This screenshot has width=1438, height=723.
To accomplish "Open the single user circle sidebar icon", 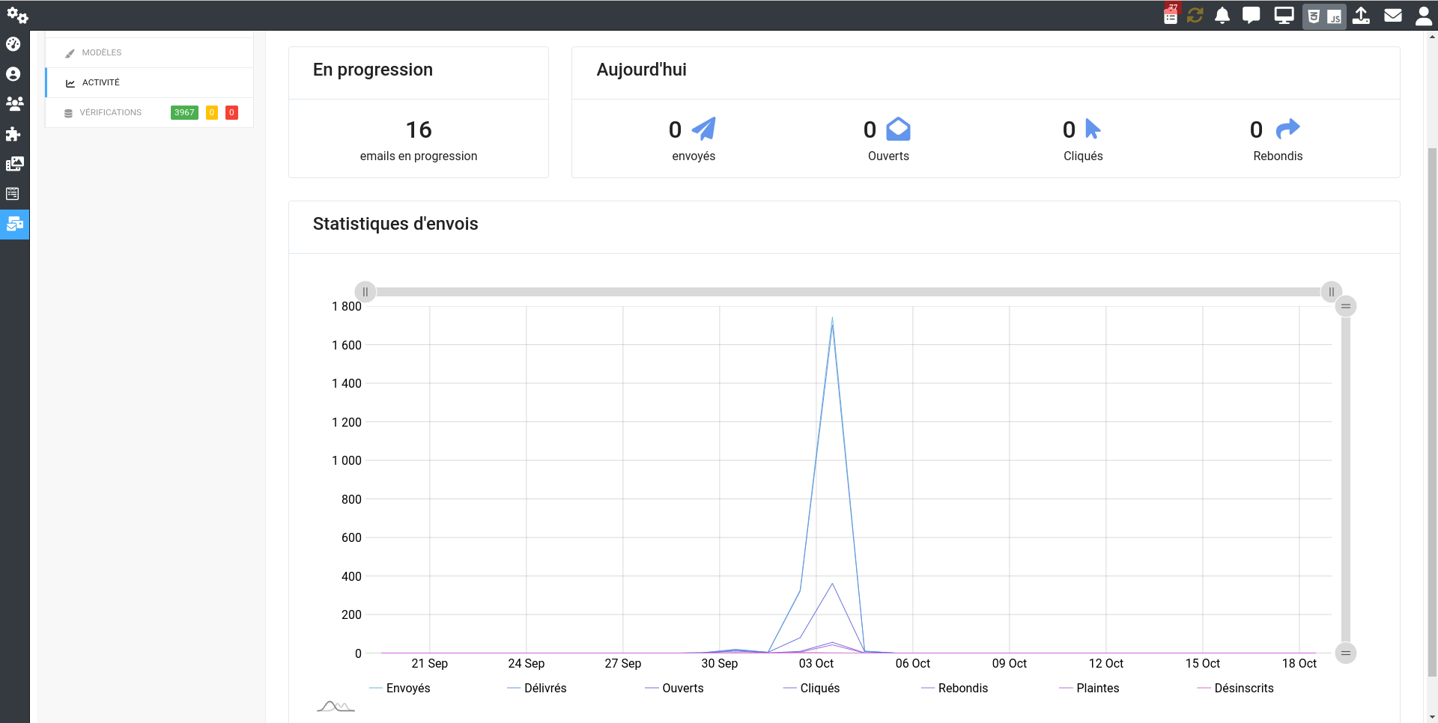I will [x=13, y=74].
